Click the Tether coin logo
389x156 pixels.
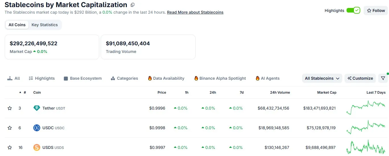(36, 108)
